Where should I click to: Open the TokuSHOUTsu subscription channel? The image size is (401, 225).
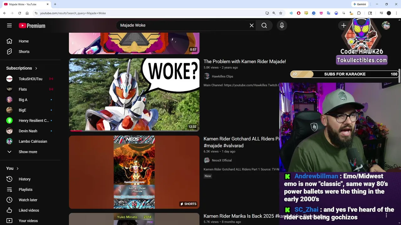click(30, 79)
